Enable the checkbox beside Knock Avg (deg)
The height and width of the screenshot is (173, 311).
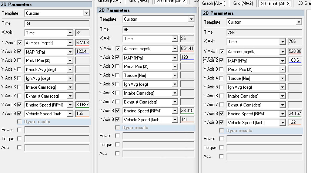point(19,69)
